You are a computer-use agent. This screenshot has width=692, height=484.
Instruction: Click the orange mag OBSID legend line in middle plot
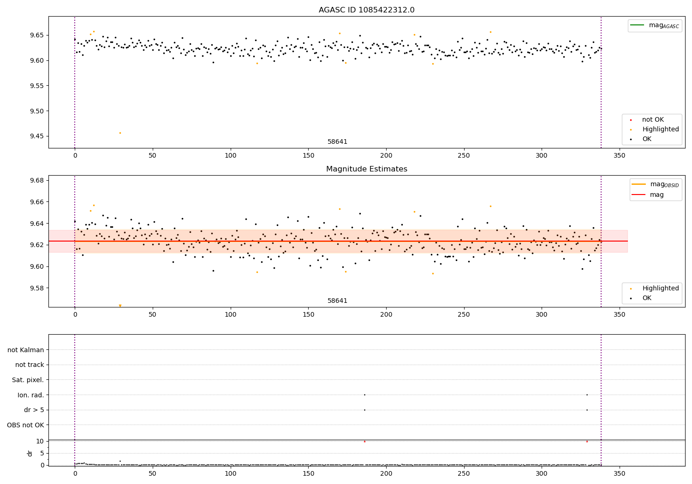[x=639, y=184]
